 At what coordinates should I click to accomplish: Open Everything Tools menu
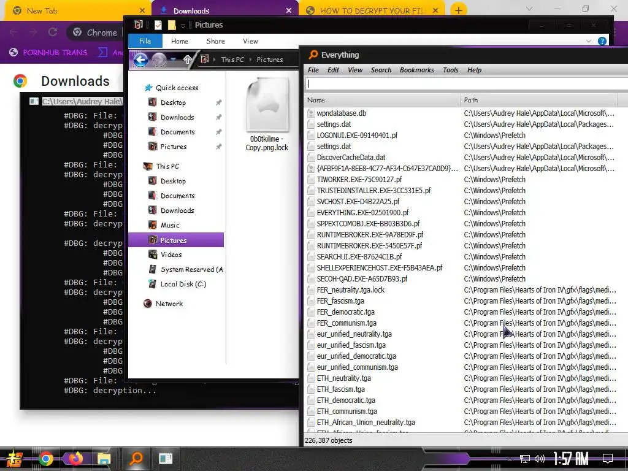click(451, 70)
